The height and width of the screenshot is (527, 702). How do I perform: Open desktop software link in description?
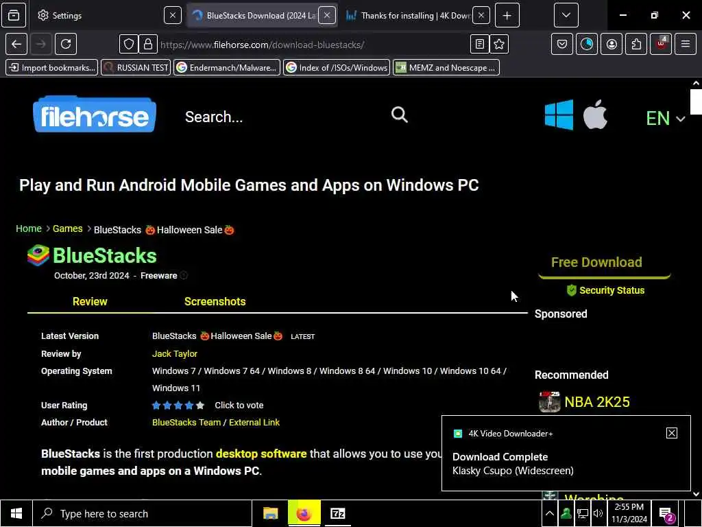(261, 454)
